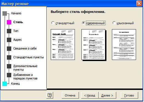Click the cyan Конец step square
Screen dimensions: 144x102
pyautogui.click(x=5, y=84)
